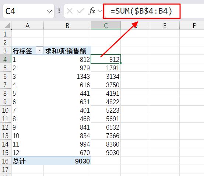The image size is (204, 176).
Task: Select row 3 header
Action: (x=6, y=51)
